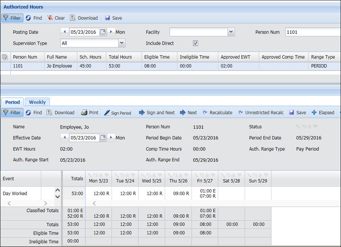Screen dimensions: 341x247
Task: Open the Supervision Type dropdown
Action: coord(122,43)
